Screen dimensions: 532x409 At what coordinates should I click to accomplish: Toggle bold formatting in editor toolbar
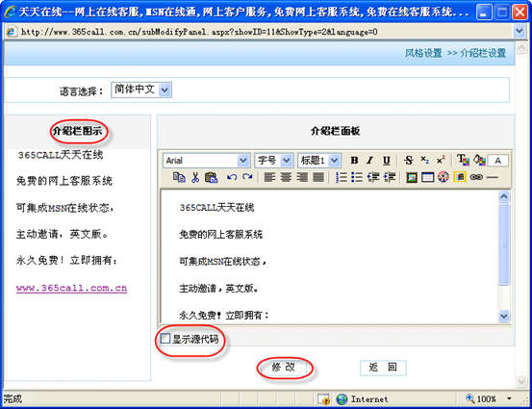[x=354, y=160]
